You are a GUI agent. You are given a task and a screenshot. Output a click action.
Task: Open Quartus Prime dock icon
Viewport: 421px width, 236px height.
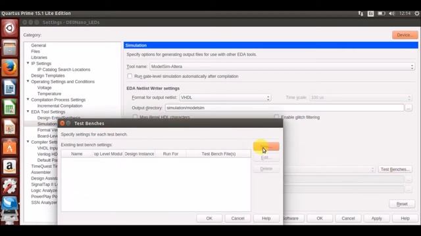[x=9, y=204]
